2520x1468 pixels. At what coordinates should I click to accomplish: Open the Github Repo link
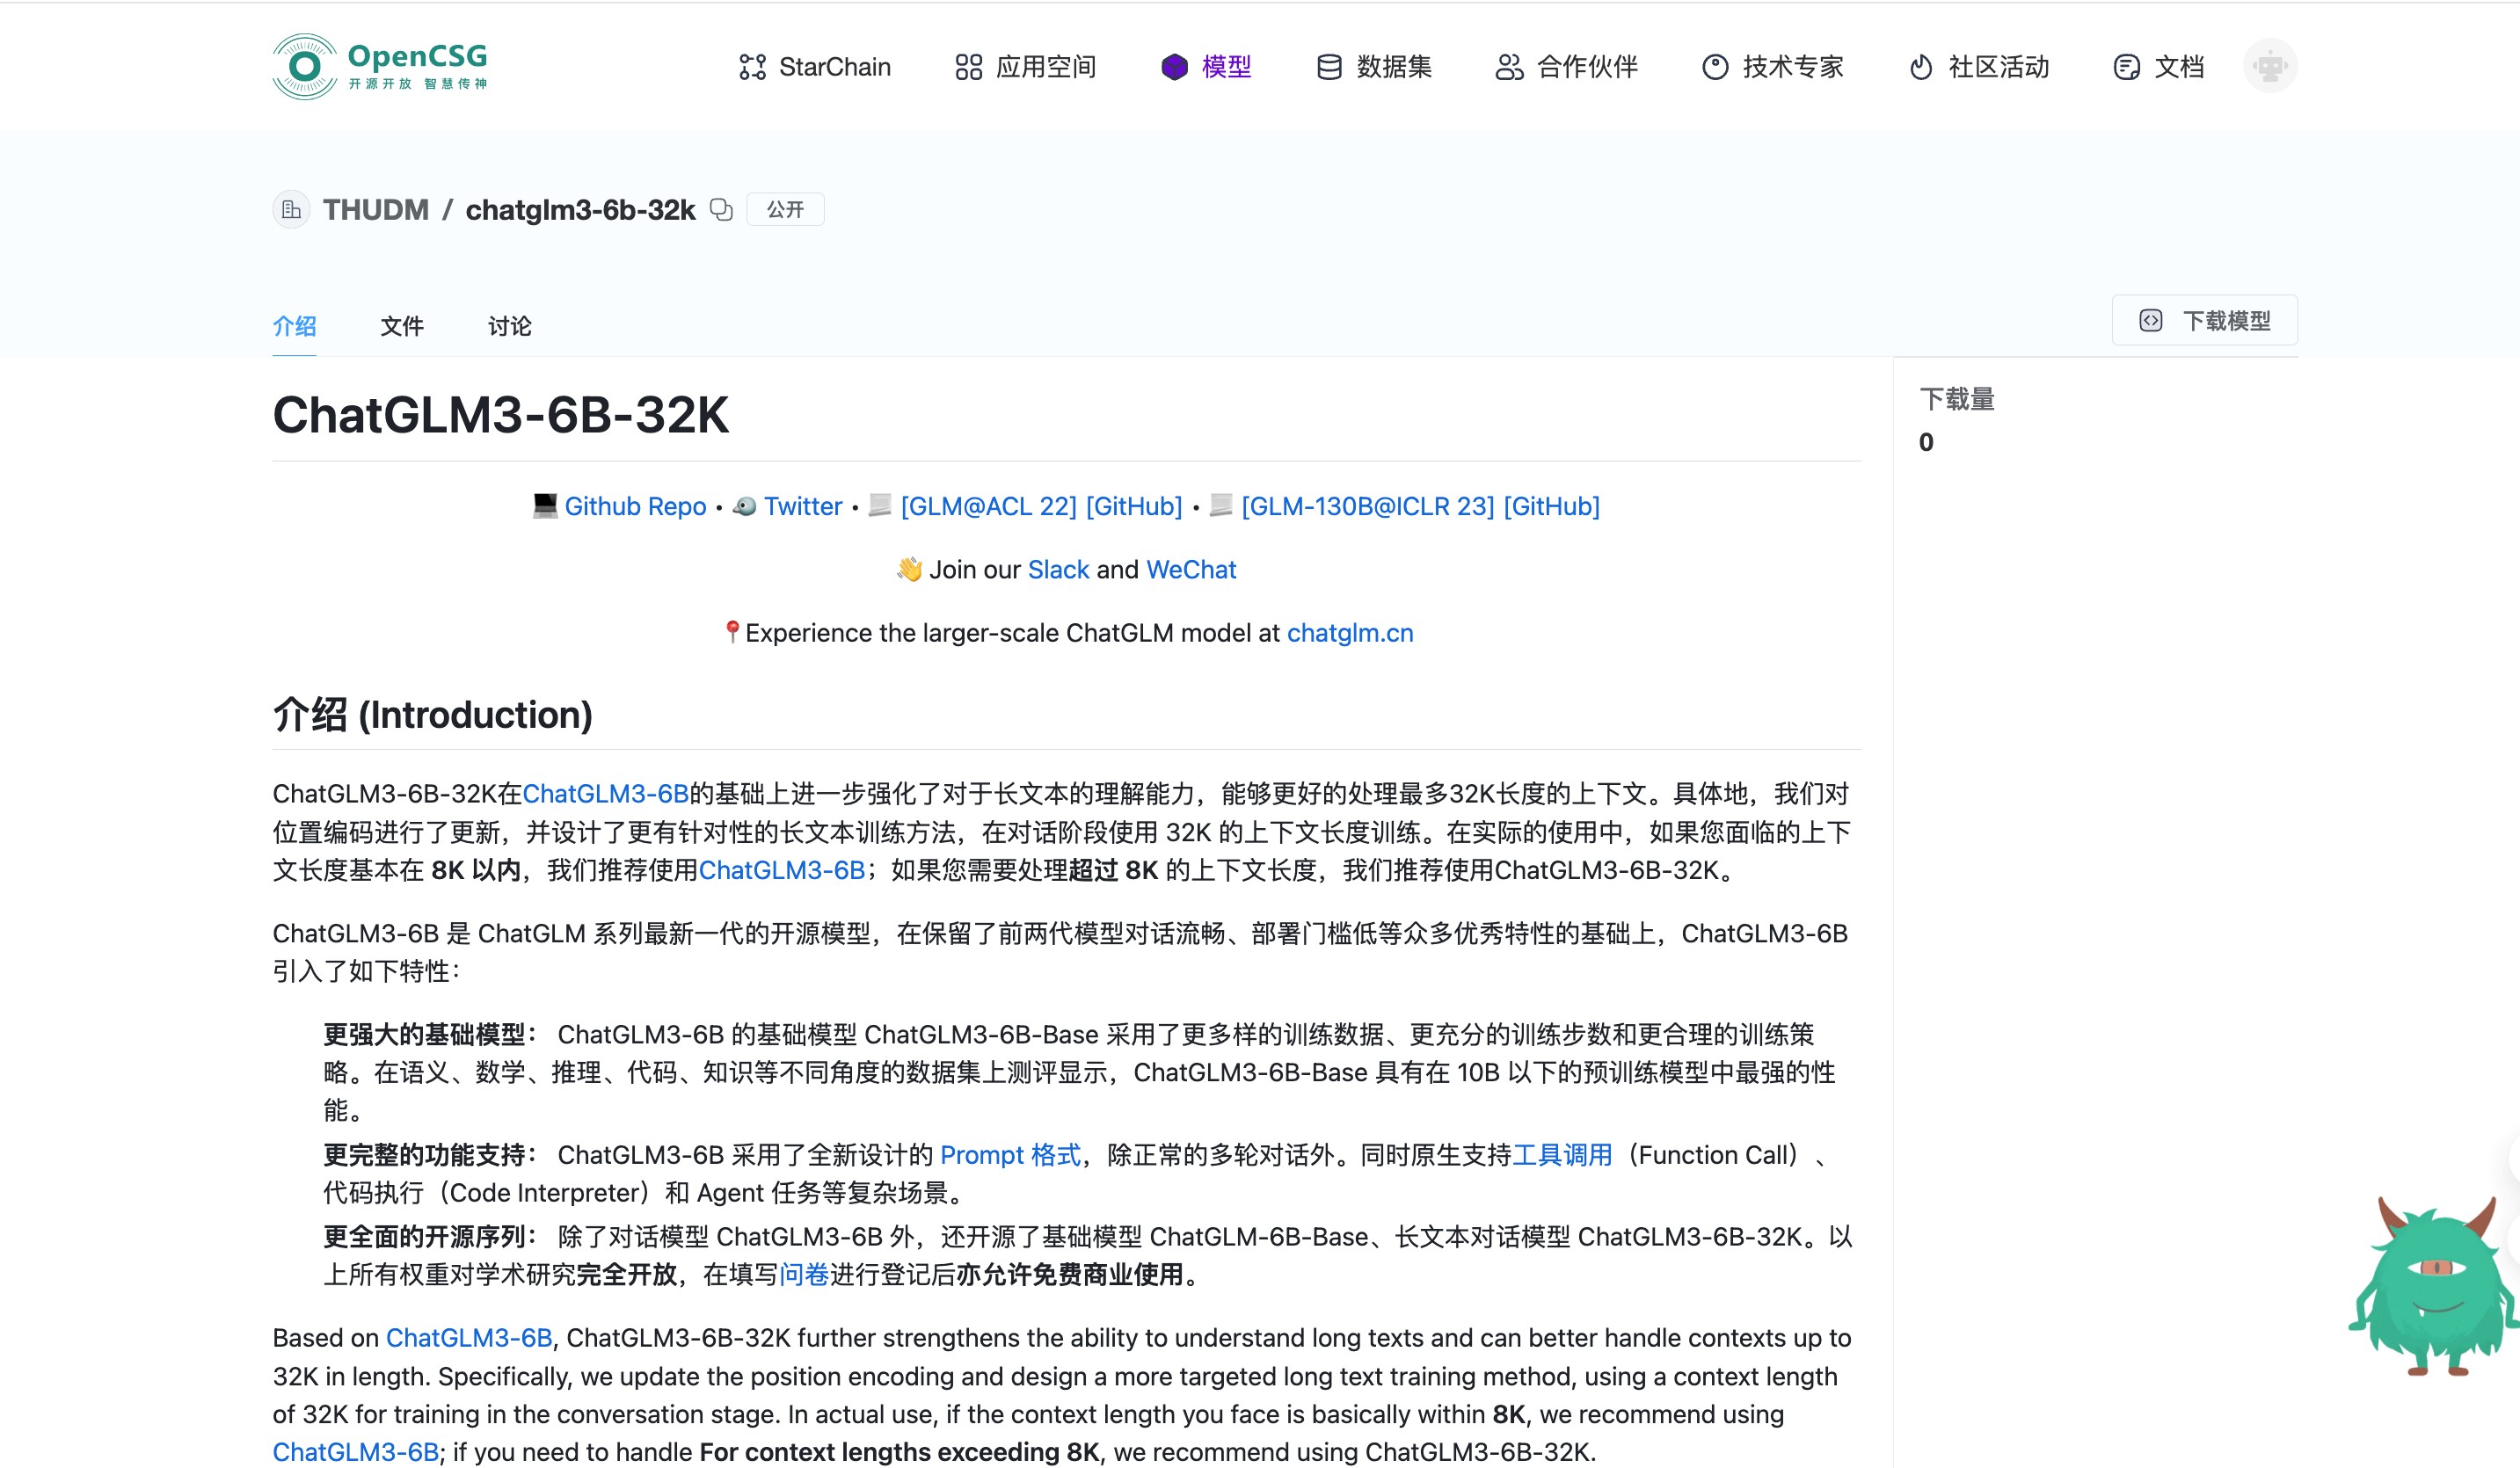tap(635, 506)
